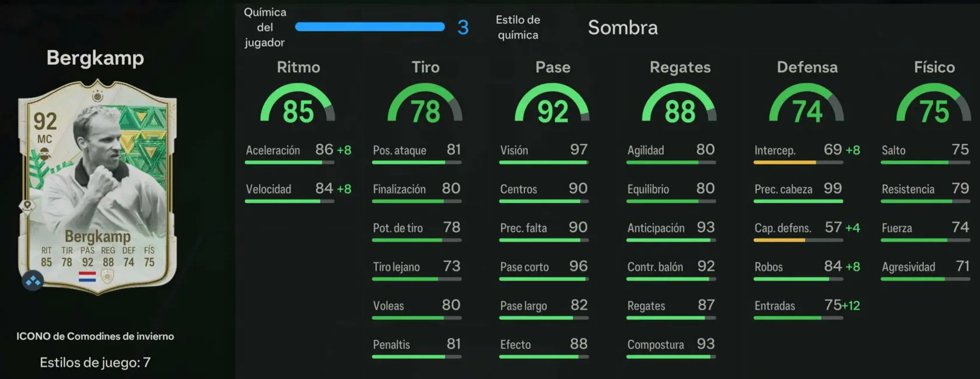The height and width of the screenshot is (379, 980).
Task: Click the location pin icon on card edge
Action: pyautogui.click(x=27, y=205)
